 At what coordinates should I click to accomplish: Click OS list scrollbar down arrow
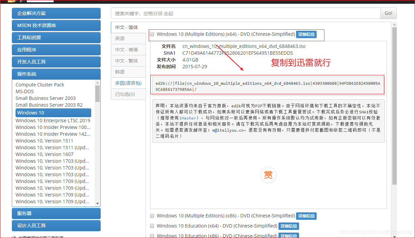point(98,204)
